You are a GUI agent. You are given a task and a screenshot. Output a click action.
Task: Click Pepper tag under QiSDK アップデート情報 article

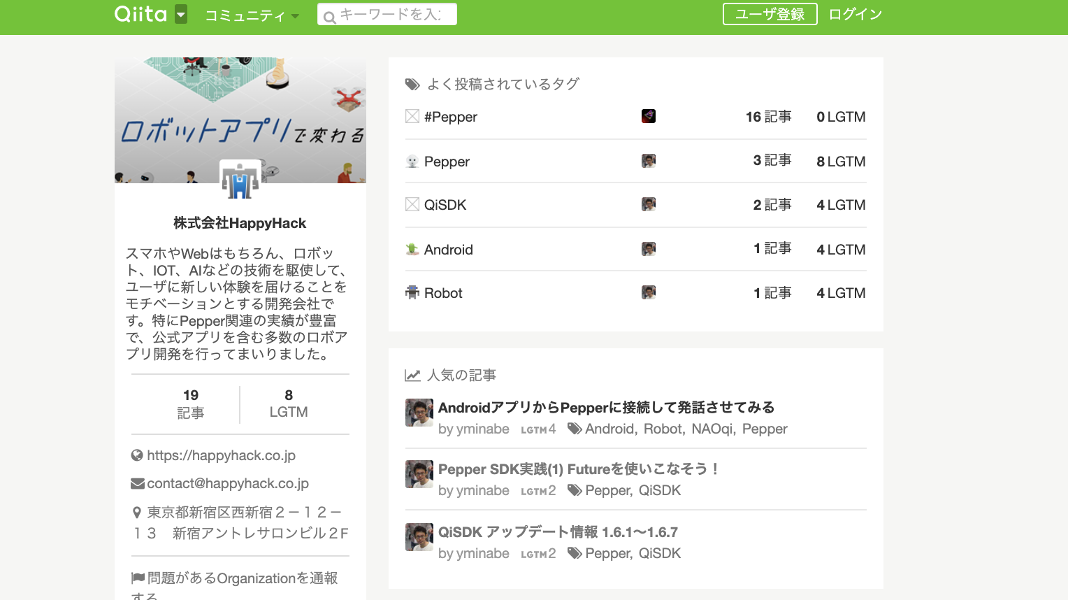[608, 553]
